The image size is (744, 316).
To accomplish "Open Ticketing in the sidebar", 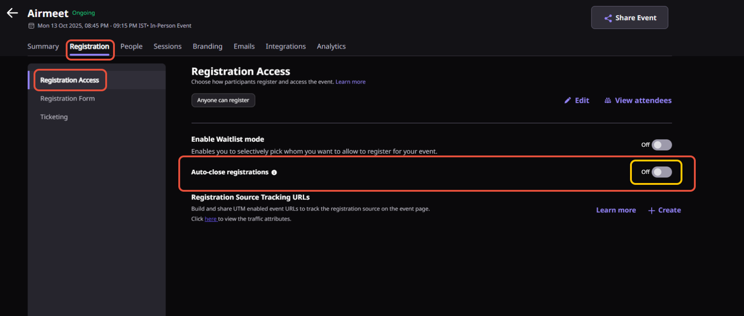I will coord(54,117).
